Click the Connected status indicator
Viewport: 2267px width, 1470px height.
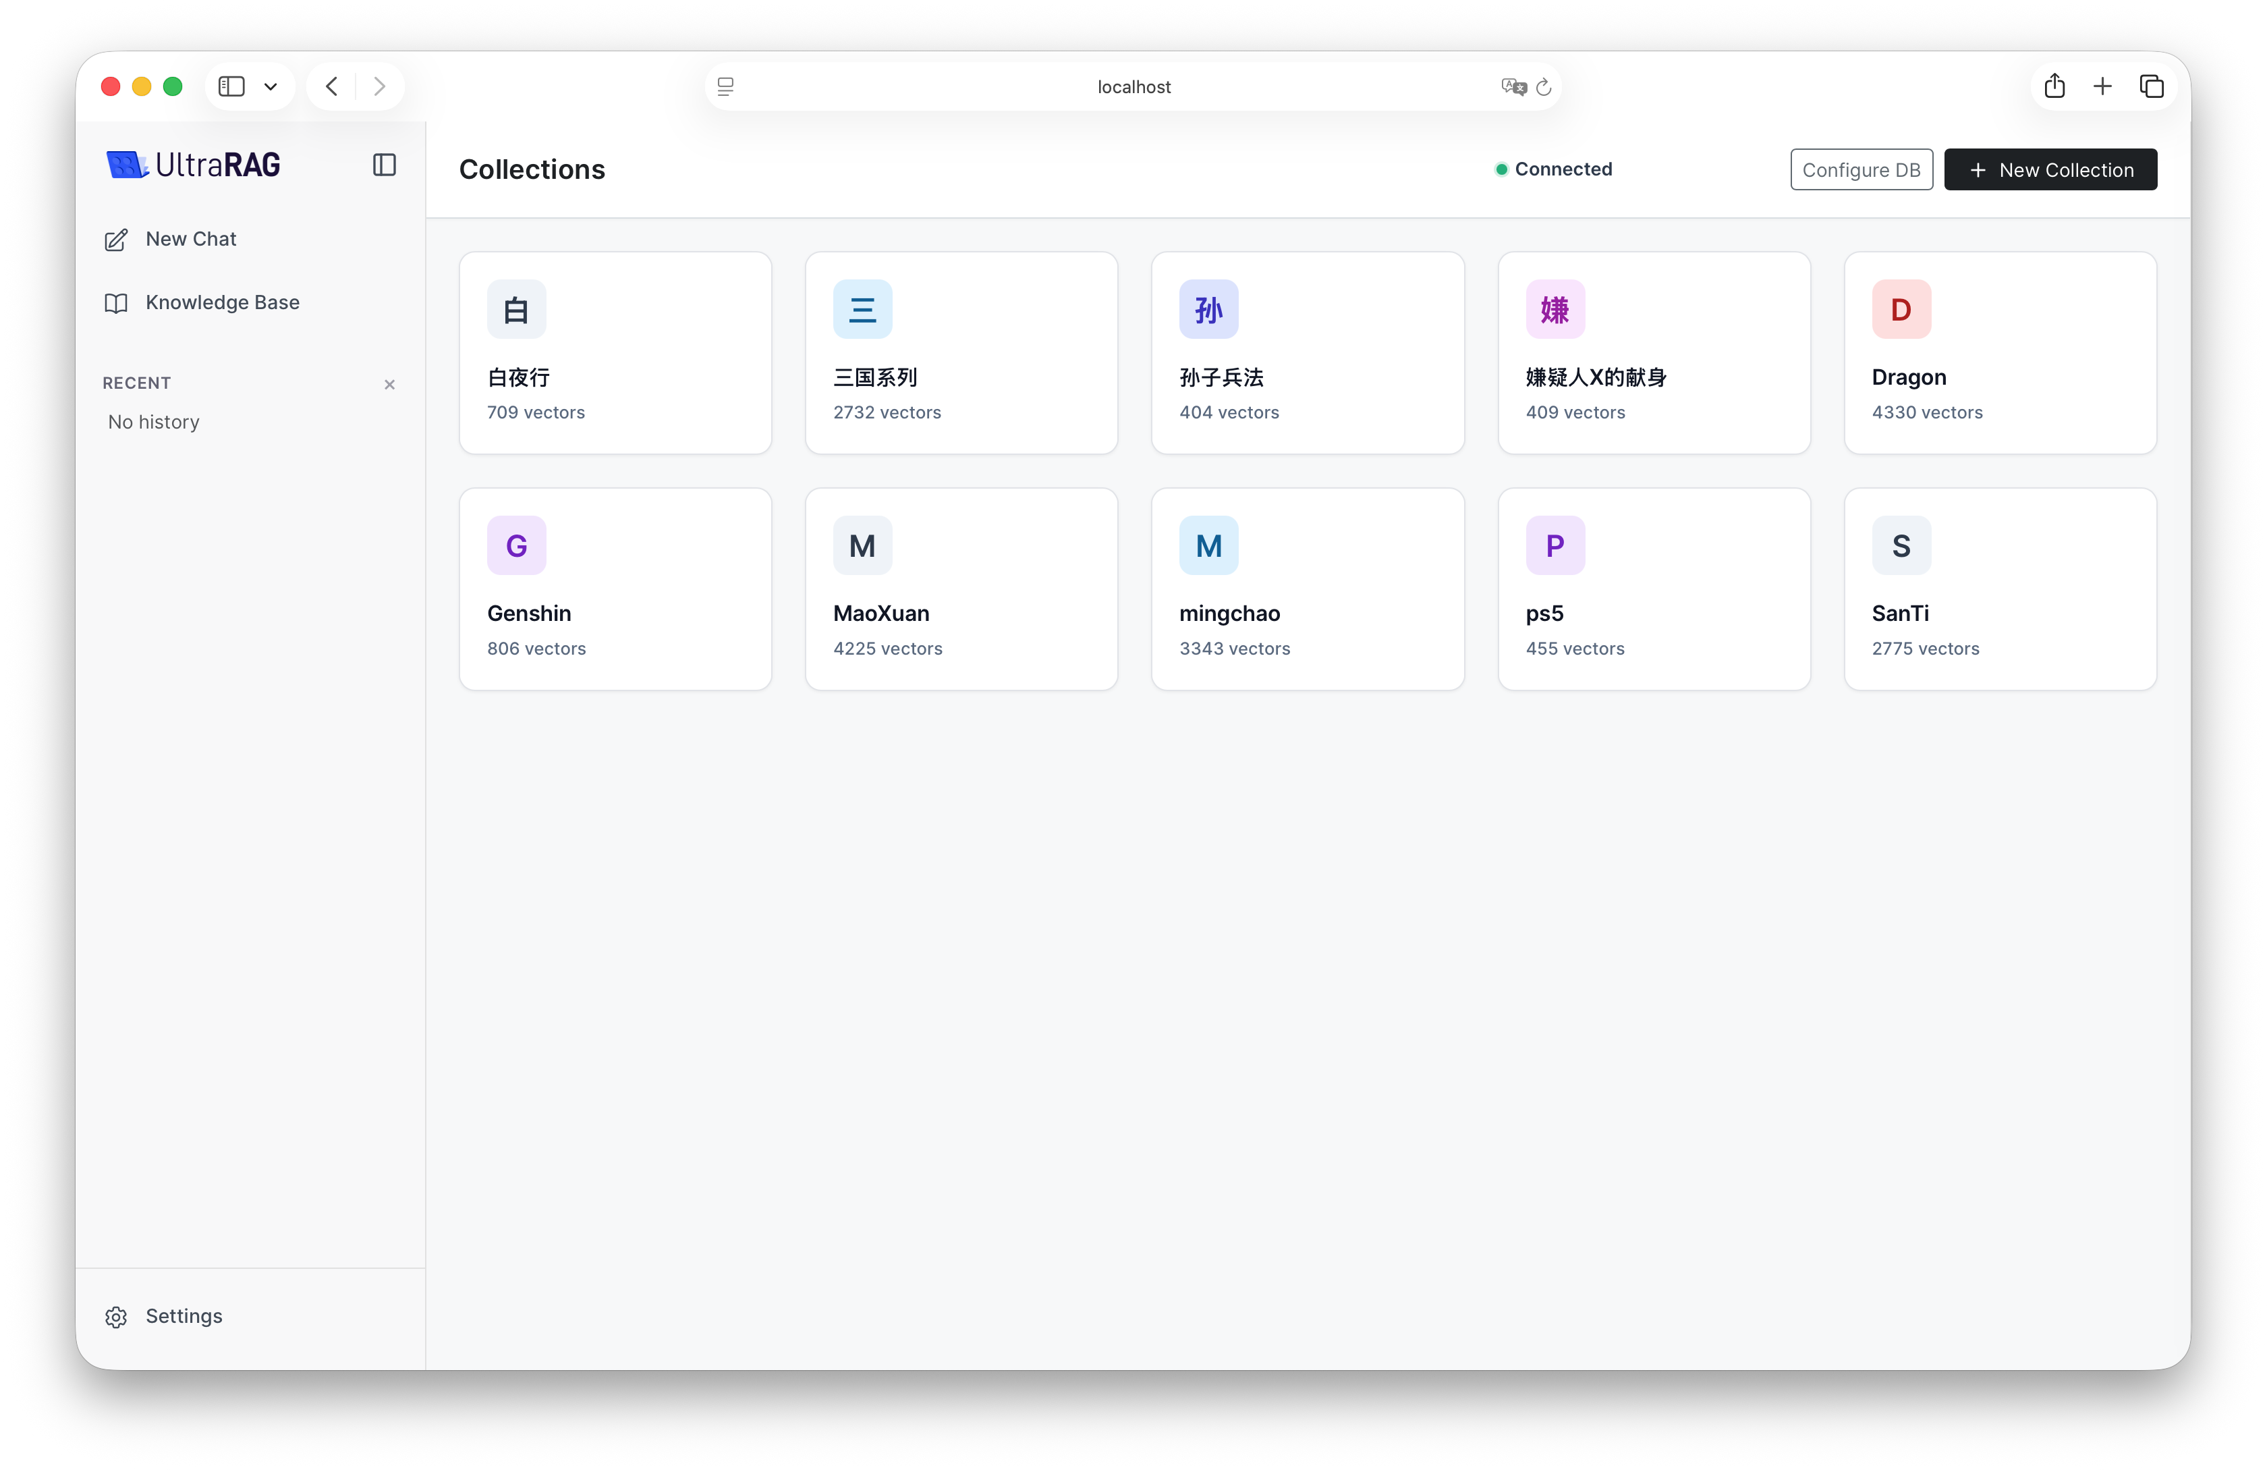coord(1554,169)
